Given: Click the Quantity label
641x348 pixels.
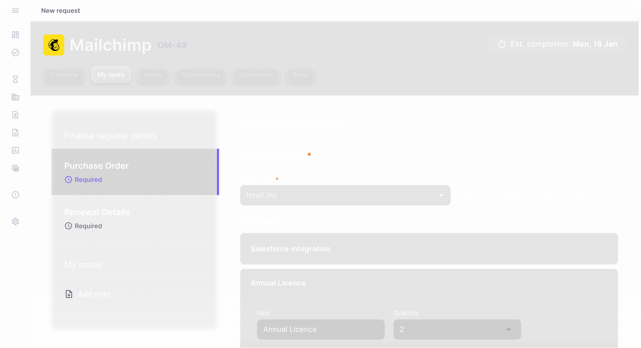Looking at the screenshot, I should (x=406, y=313).
